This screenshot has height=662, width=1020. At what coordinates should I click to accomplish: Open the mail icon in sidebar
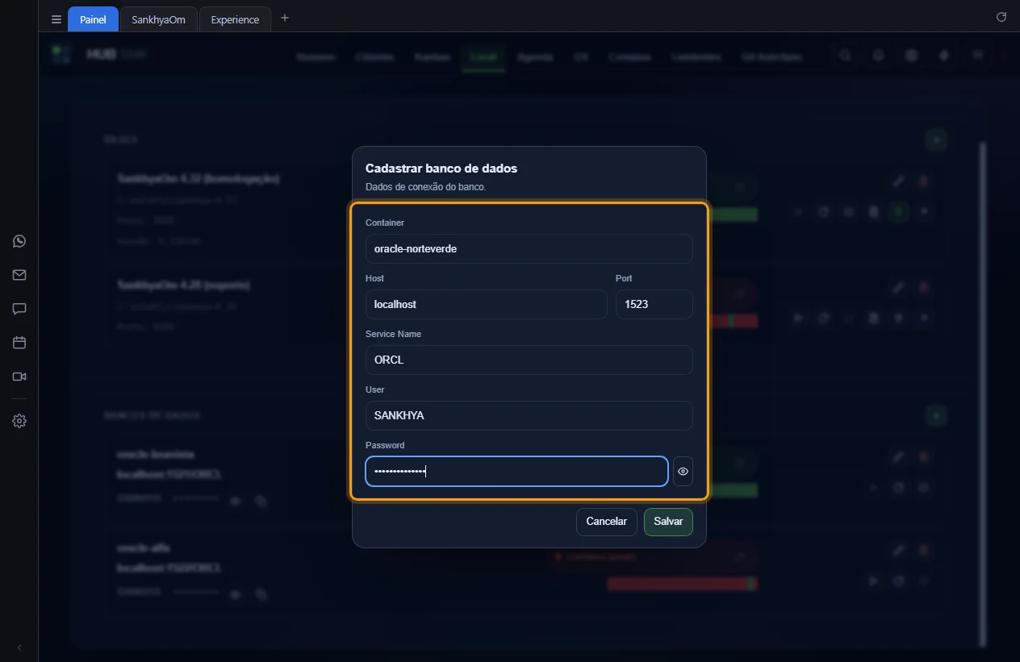19,275
